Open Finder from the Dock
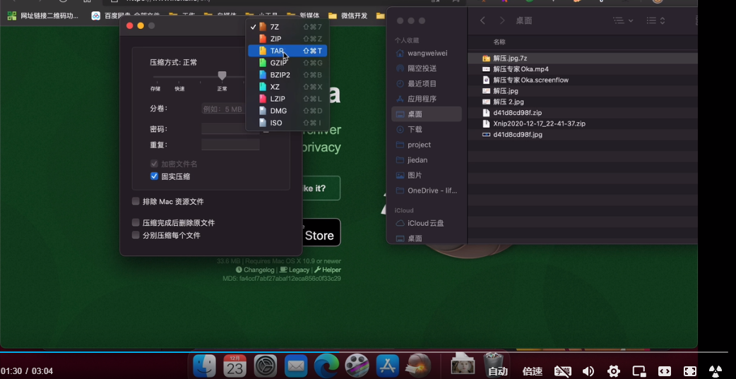 point(205,366)
